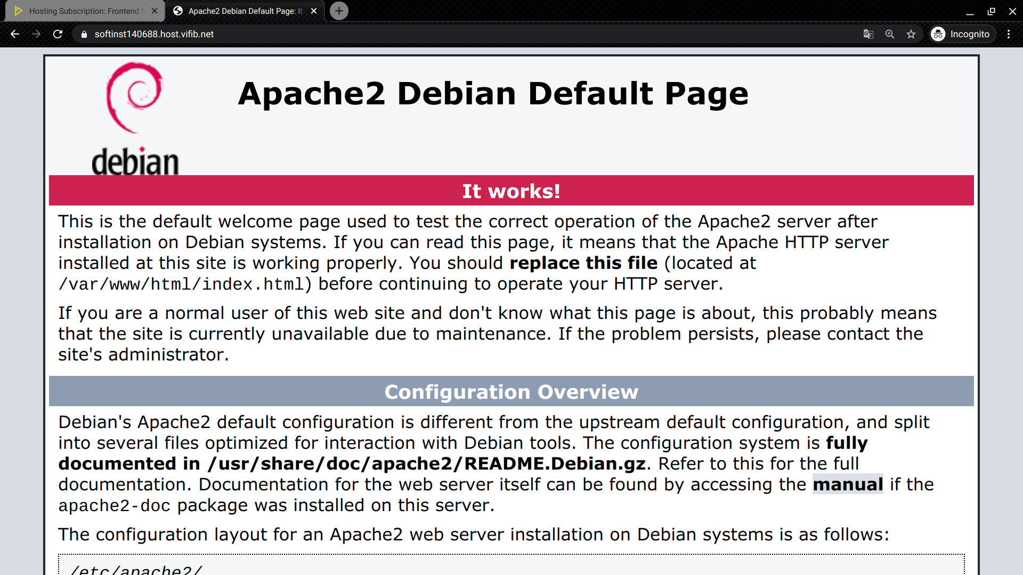The image size is (1023, 575).
Task: Close the Apache2 Debian Default Page tab
Action: [314, 11]
